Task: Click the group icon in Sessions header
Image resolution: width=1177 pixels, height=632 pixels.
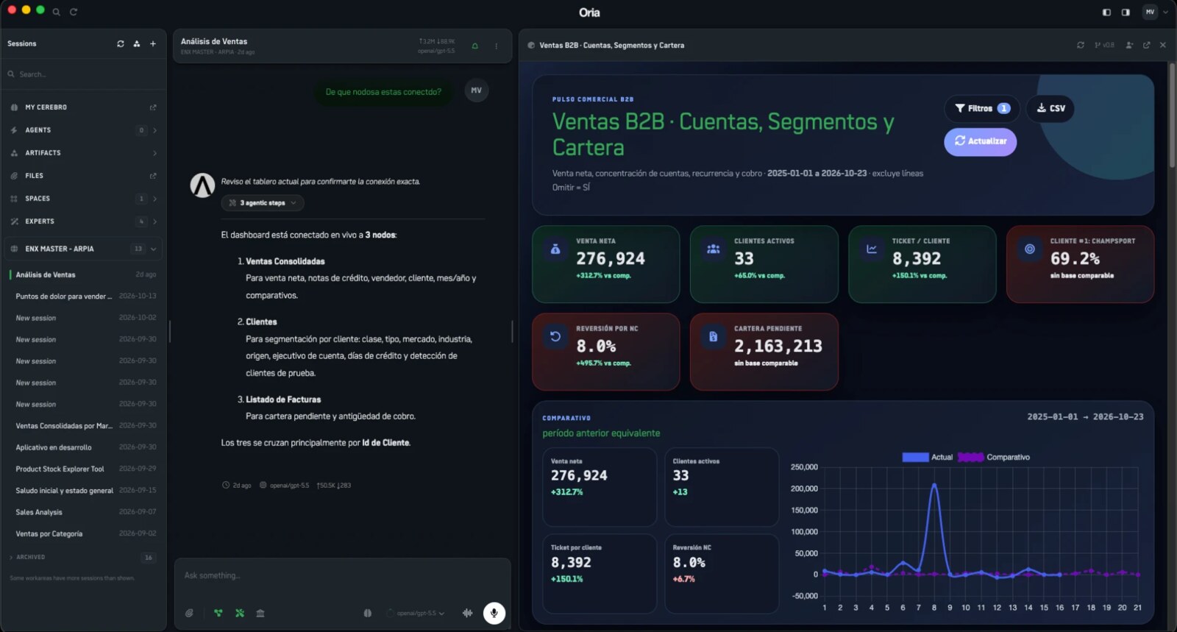Action: [x=137, y=43]
